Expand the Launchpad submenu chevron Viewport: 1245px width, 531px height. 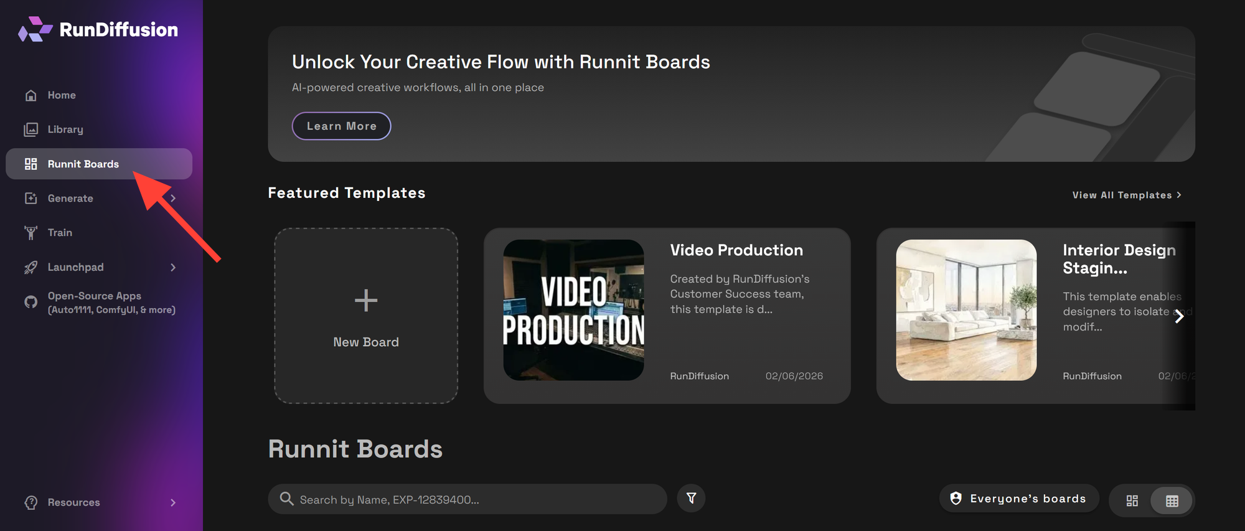[173, 267]
